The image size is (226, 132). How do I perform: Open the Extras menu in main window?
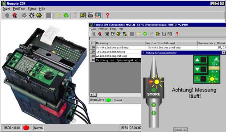coord(32,8)
